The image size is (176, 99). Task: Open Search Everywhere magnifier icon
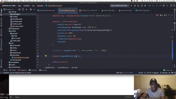tap(174, 5)
